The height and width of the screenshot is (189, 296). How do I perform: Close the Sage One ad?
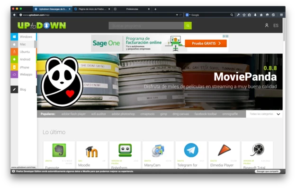point(227,36)
